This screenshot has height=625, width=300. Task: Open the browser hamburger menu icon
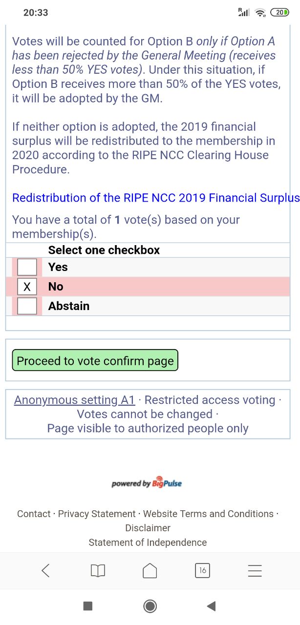pos(255,571)
